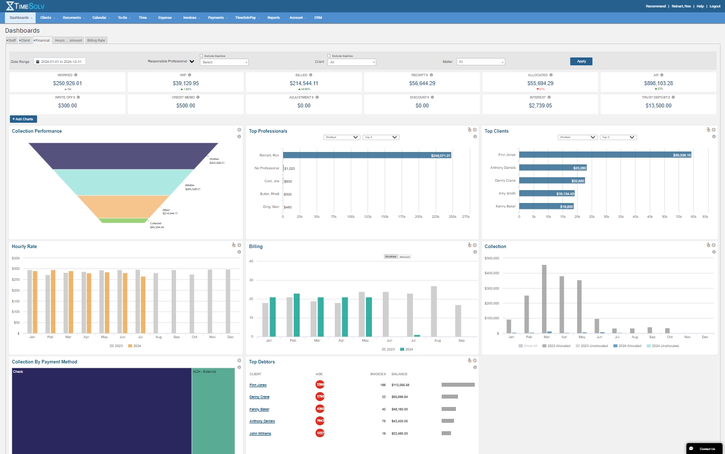The image size is (725, 454).
Task: Open the CRM menu item
Action: pos(318,18)
